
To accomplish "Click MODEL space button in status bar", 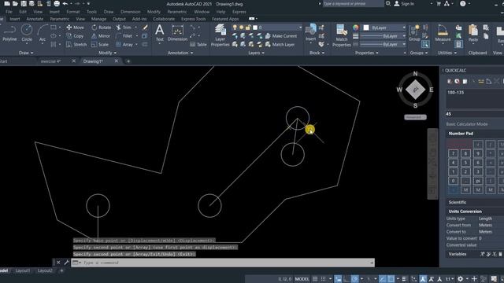I will [x=302, y=279].
